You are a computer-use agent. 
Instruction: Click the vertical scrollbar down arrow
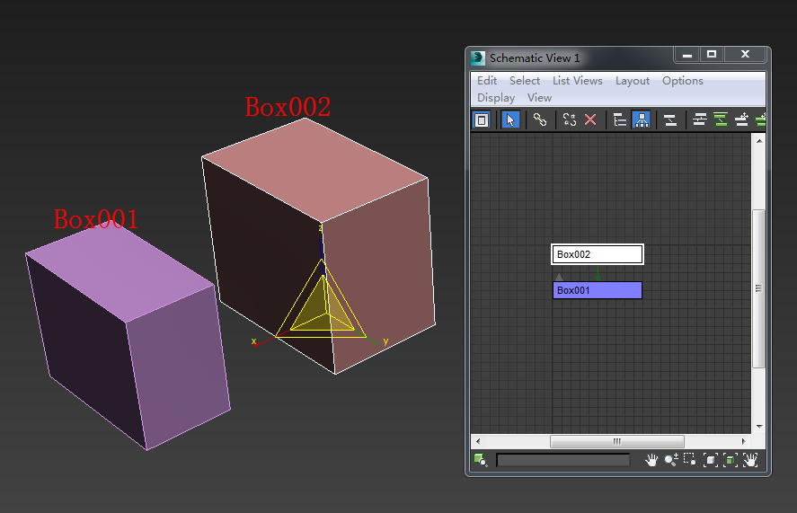tap(759, 426)
